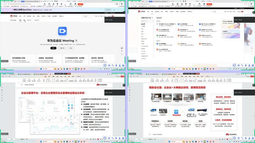Toggle the 中 input mode on the product menu window
Image resolution: width=255 pixels, height=143 pixels.
point(237,65)
